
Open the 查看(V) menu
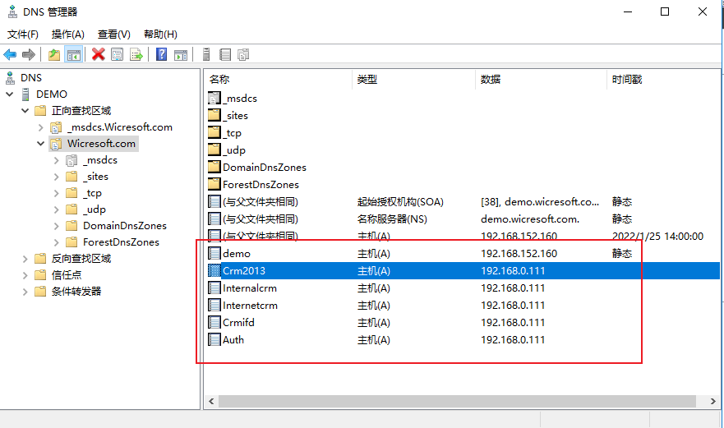click(x=114, y=35)
